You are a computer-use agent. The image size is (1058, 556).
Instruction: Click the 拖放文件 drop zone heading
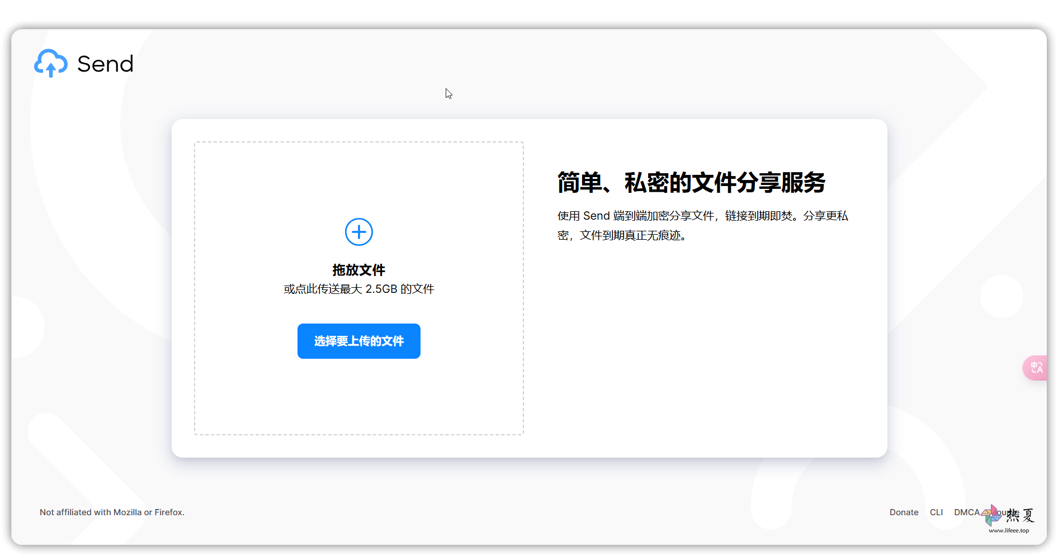(358, 270)
